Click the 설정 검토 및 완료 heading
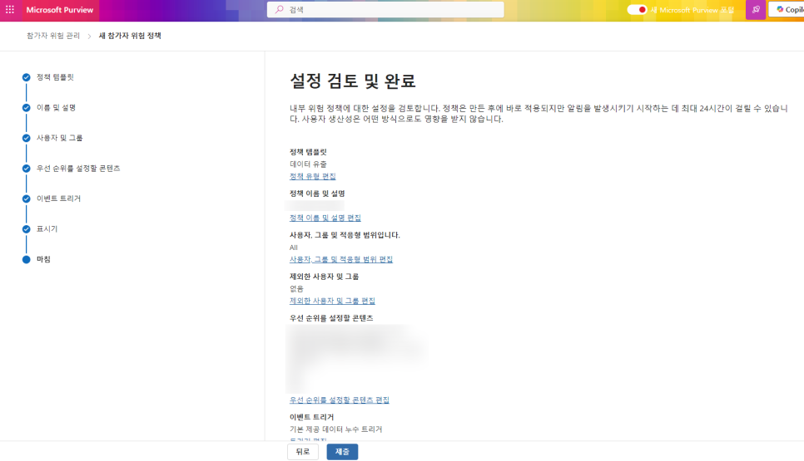 click(352, 81)
